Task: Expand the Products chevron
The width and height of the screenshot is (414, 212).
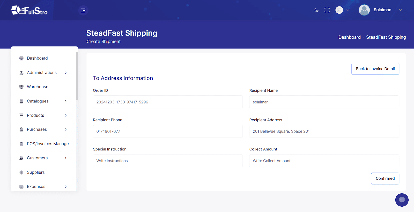Action: [66, 115]
